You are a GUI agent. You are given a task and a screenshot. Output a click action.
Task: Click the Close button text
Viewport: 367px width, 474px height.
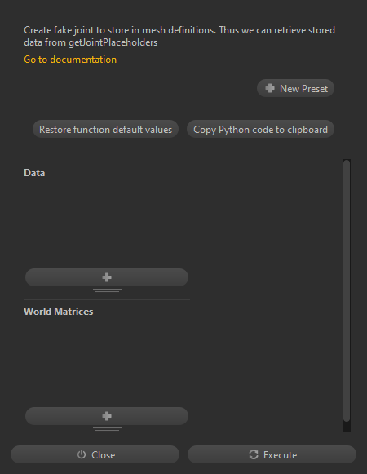(104, 455)
